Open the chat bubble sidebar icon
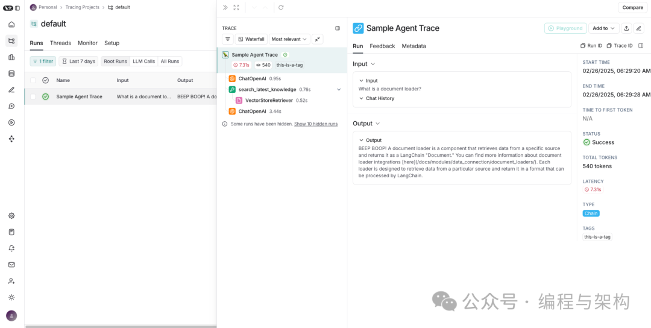Viewport: 651px width, 328px height. [11, 106]
